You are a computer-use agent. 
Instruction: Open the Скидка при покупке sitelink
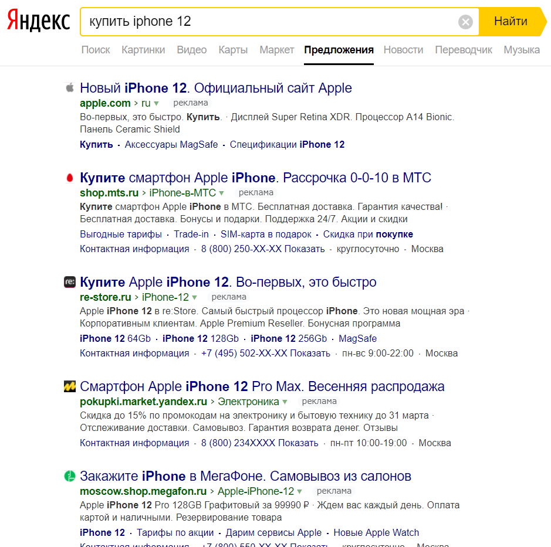(x=368, y=234)
